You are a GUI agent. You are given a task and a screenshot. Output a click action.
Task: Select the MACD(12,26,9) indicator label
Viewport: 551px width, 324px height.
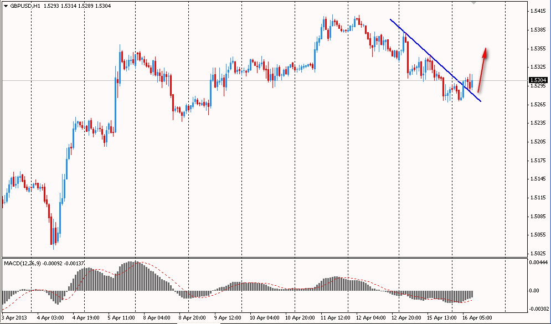(22, 263)
